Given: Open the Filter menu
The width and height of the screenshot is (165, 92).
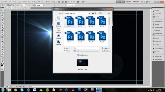Looking at the screenshot, I should click(x=29, y=2).
